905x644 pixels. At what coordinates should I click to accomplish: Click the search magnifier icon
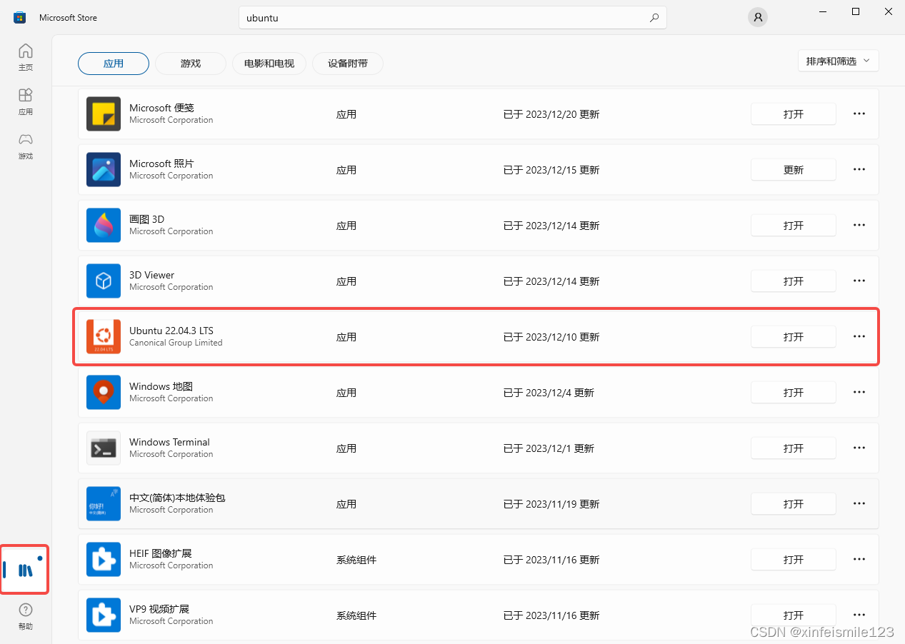click(x=654, y=18)
